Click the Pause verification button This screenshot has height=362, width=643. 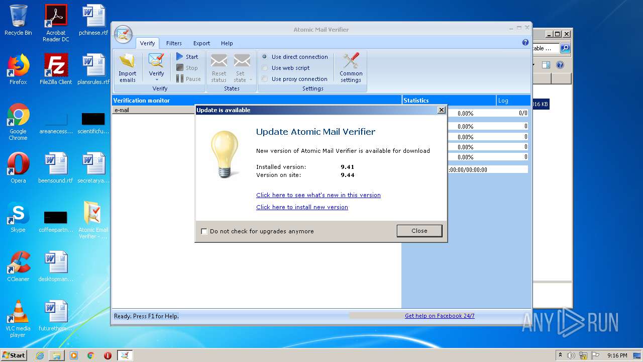coord(188,79)
